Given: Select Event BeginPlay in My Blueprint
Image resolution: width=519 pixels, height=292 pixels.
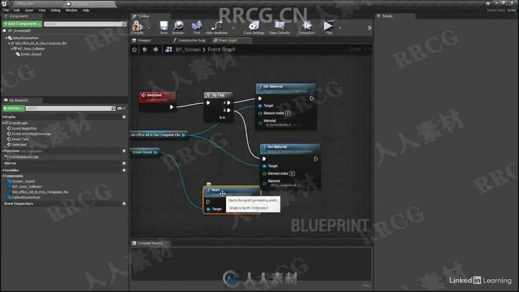Looking at the screenshot, I should point(24,128).
